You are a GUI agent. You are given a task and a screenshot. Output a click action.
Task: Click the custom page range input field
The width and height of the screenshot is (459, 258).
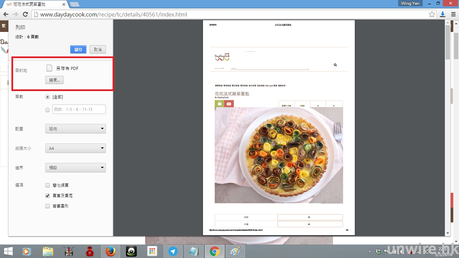(79, 109)
